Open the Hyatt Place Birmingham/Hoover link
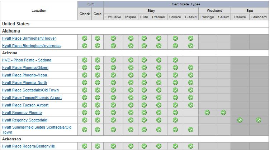 click(x=29, y=38)
